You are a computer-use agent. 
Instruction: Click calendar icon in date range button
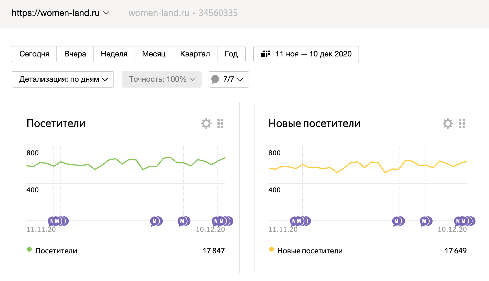coord(265,54)
